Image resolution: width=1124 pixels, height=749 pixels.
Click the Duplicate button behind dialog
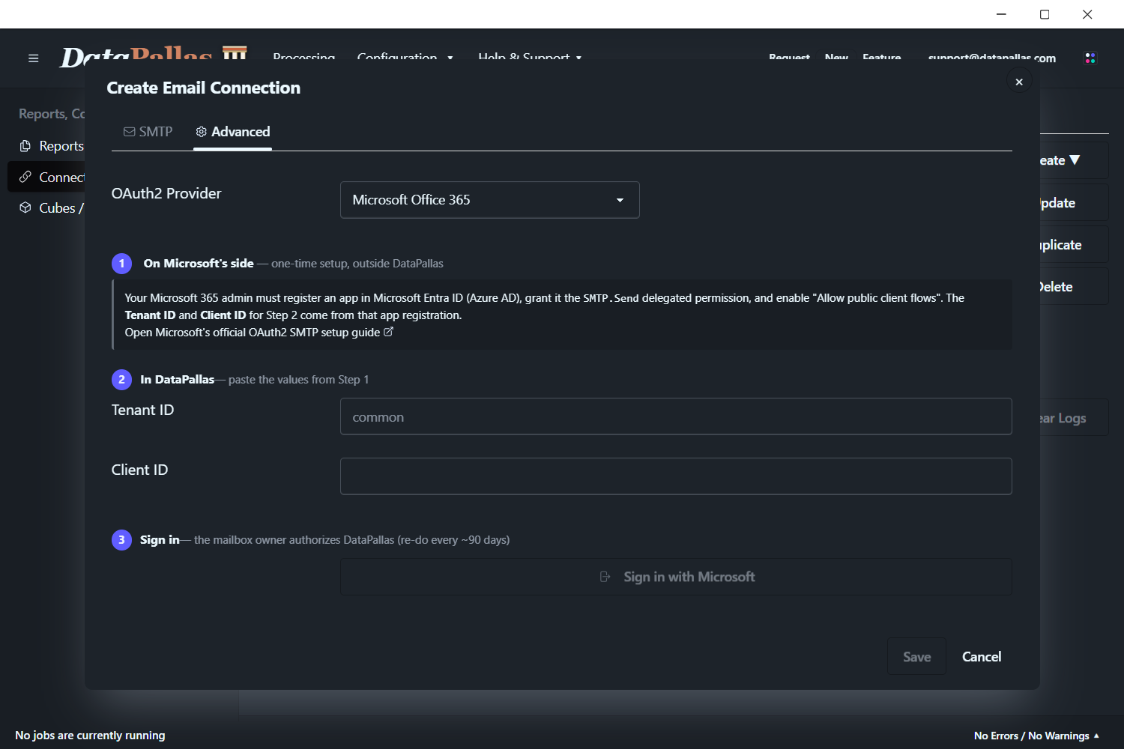point(1074,245)
